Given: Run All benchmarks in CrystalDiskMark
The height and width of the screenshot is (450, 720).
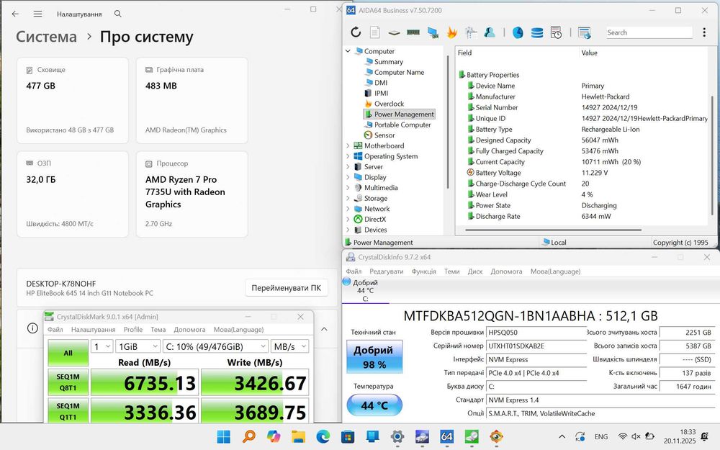Looking at the screenshot, I should point(68,353).
